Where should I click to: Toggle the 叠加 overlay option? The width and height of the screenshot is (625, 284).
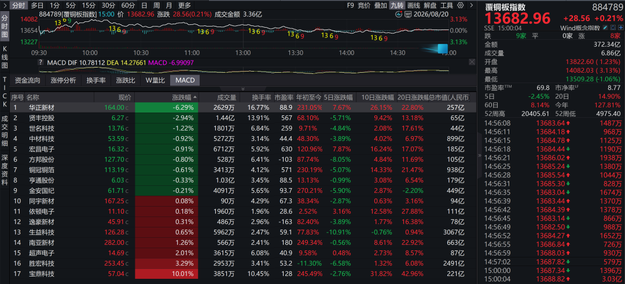[380, 6]
